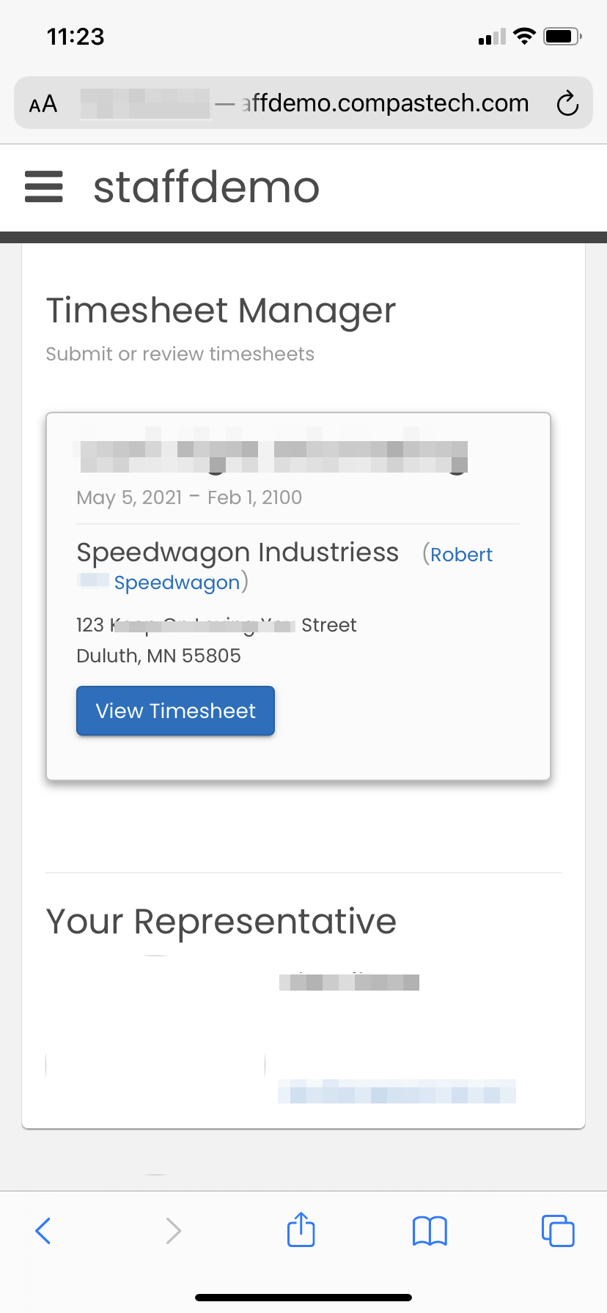Show open tabs with the tabs icon

click(x=558, y=1230)
